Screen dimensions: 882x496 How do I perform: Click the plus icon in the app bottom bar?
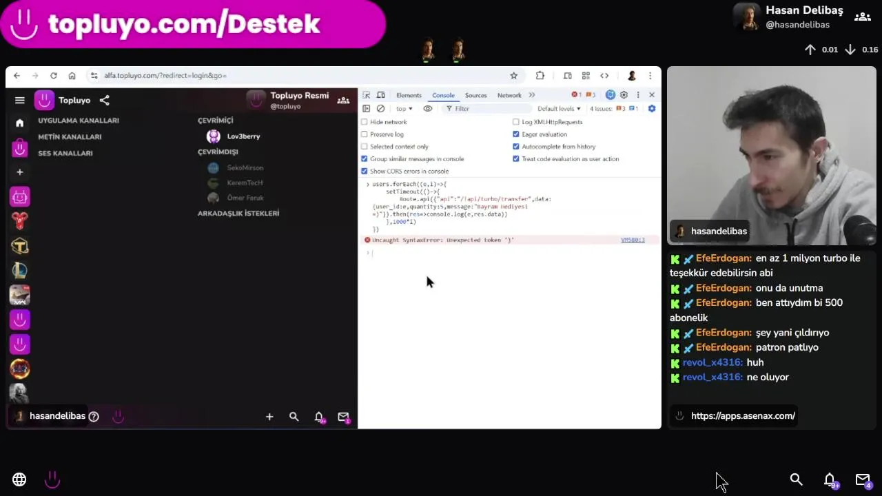269,417
